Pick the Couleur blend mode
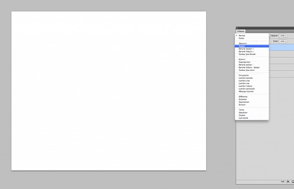 252,115
